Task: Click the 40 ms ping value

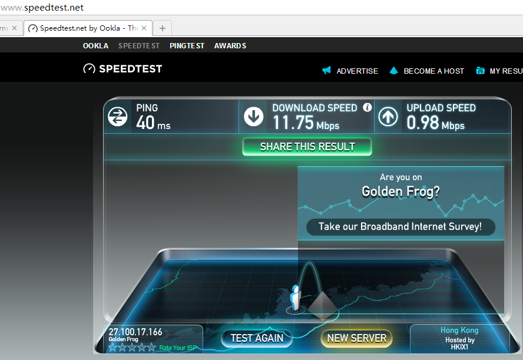Action: click(153, 123)
